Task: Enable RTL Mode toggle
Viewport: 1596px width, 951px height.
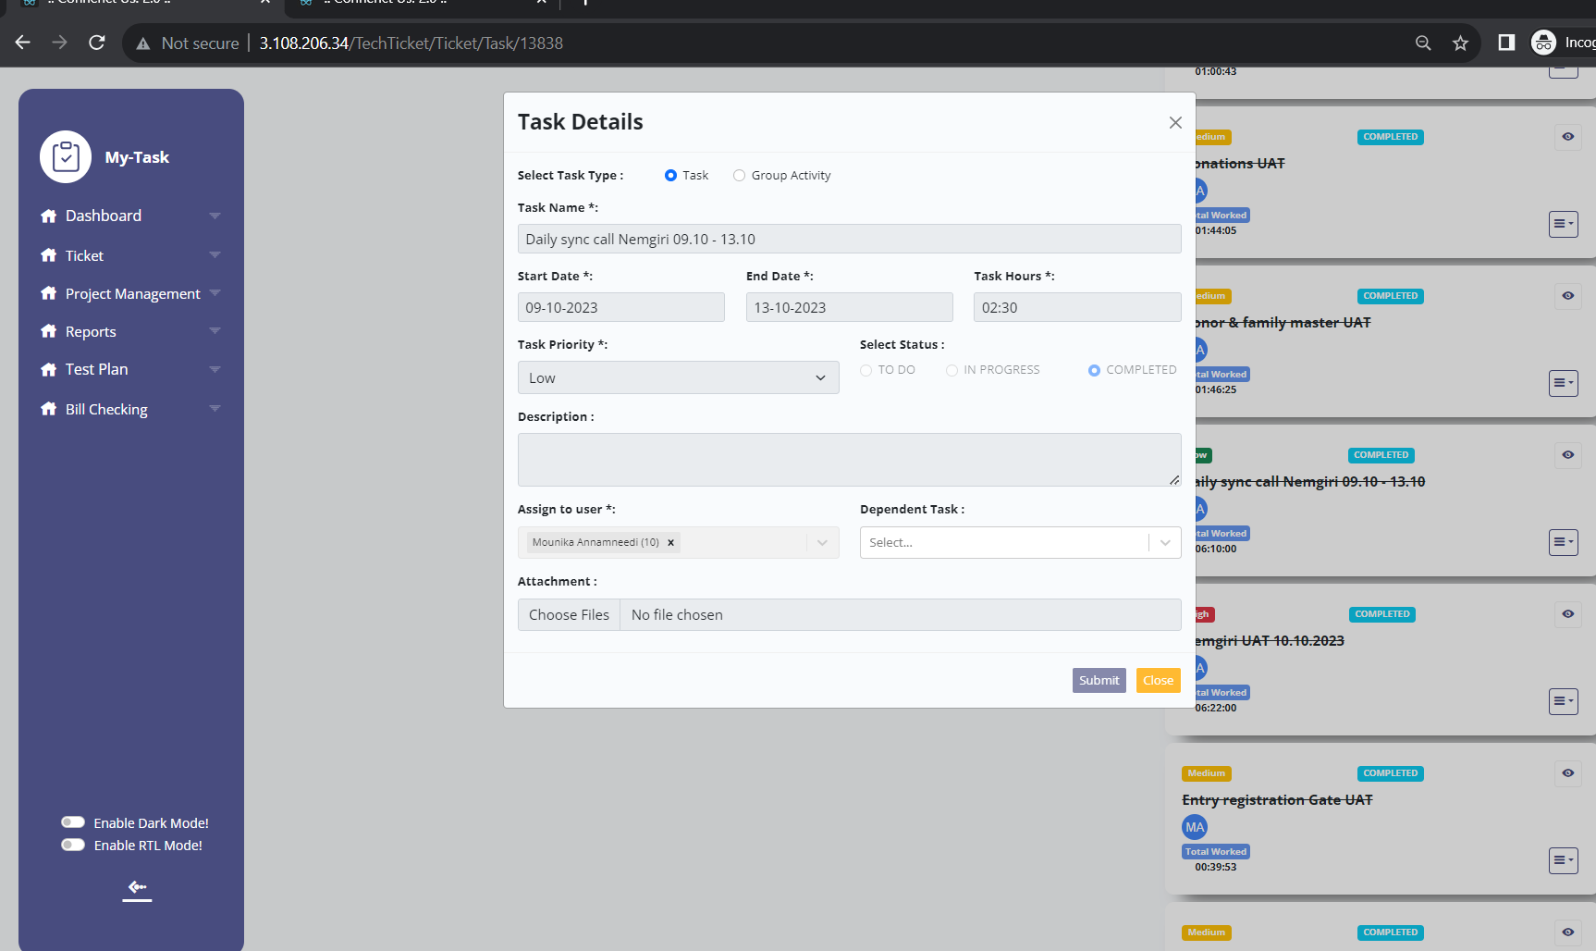Action: pyautogui.click(x=73, y=845)
